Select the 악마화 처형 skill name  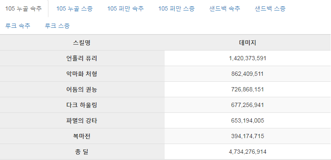82,74
